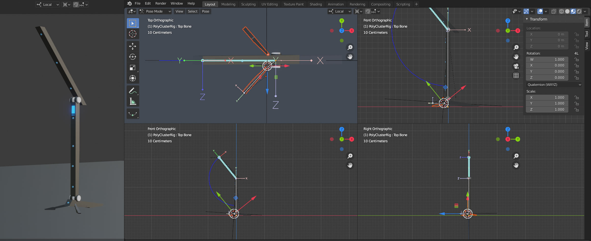Click the camera view icon in front viewport
The width and height of the screenshot is (591, 241).
[516, 66]
